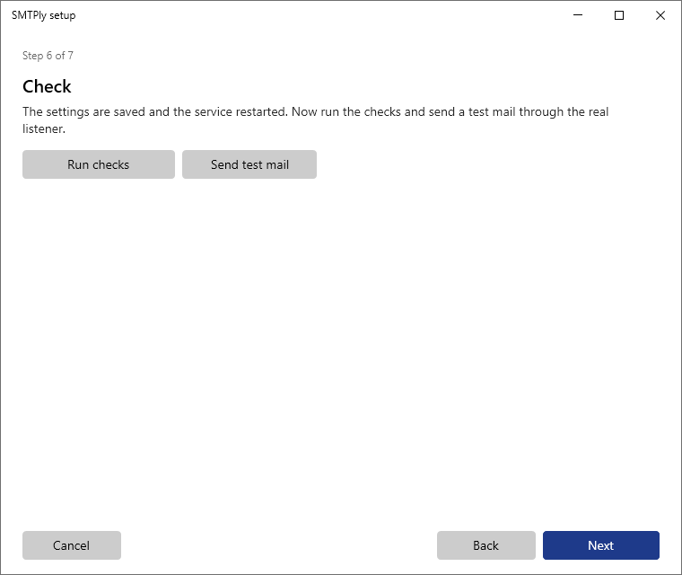Image resolution: width=682 pixels, height=575 pixels.
Task: Click the Run checks button
Action: pos(99,164)
